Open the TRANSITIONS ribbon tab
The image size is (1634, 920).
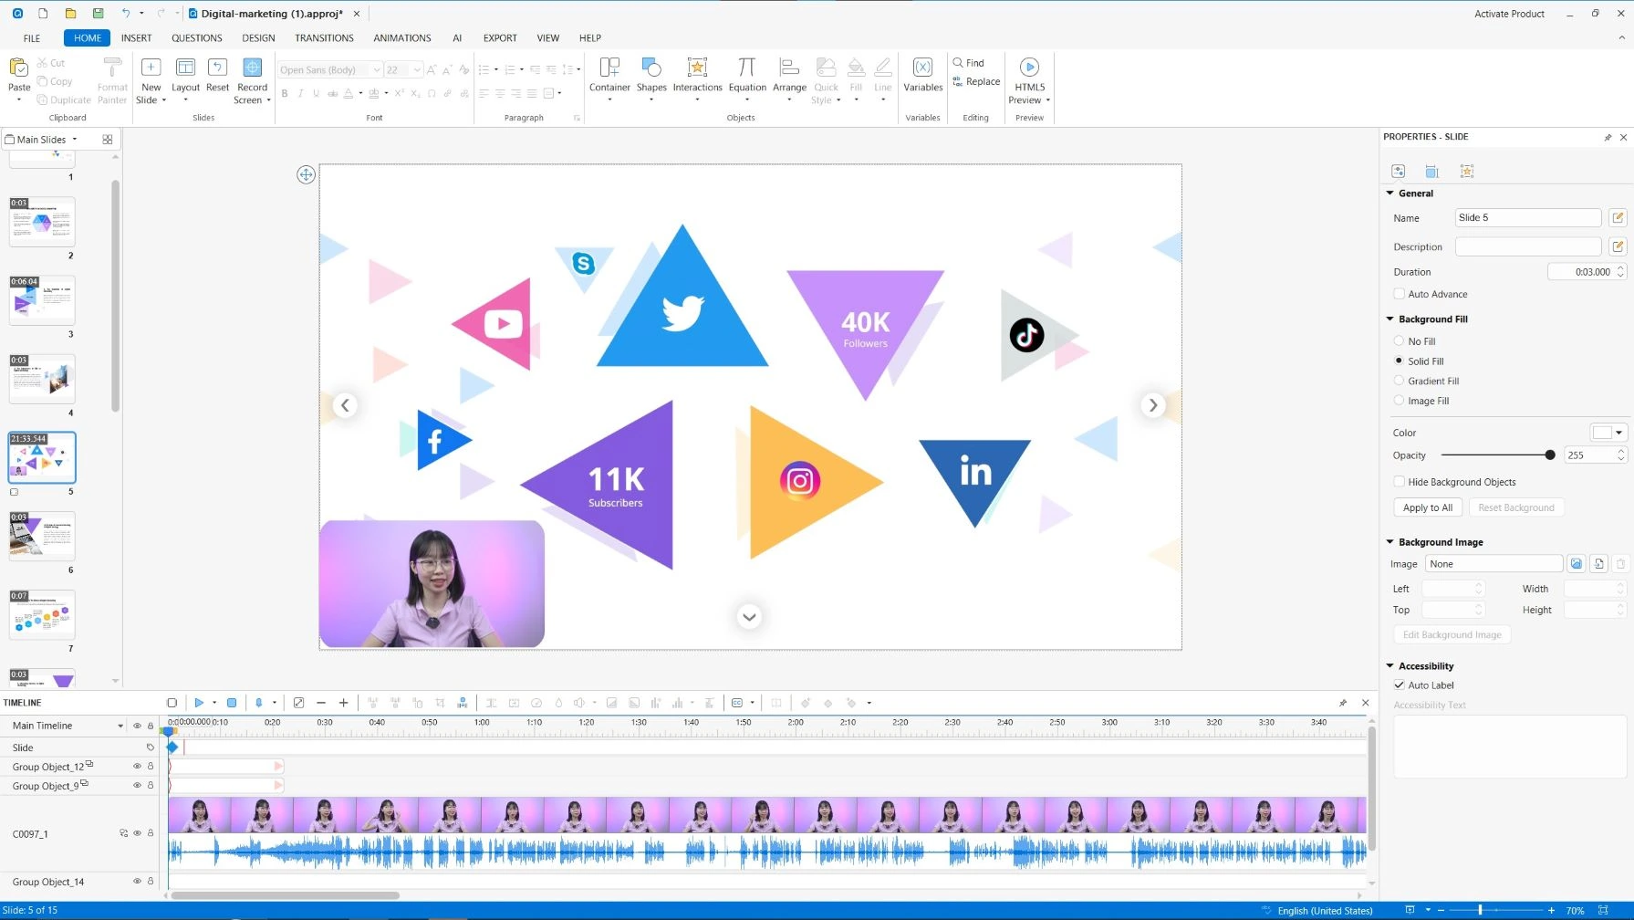click(x=324, y=38)
